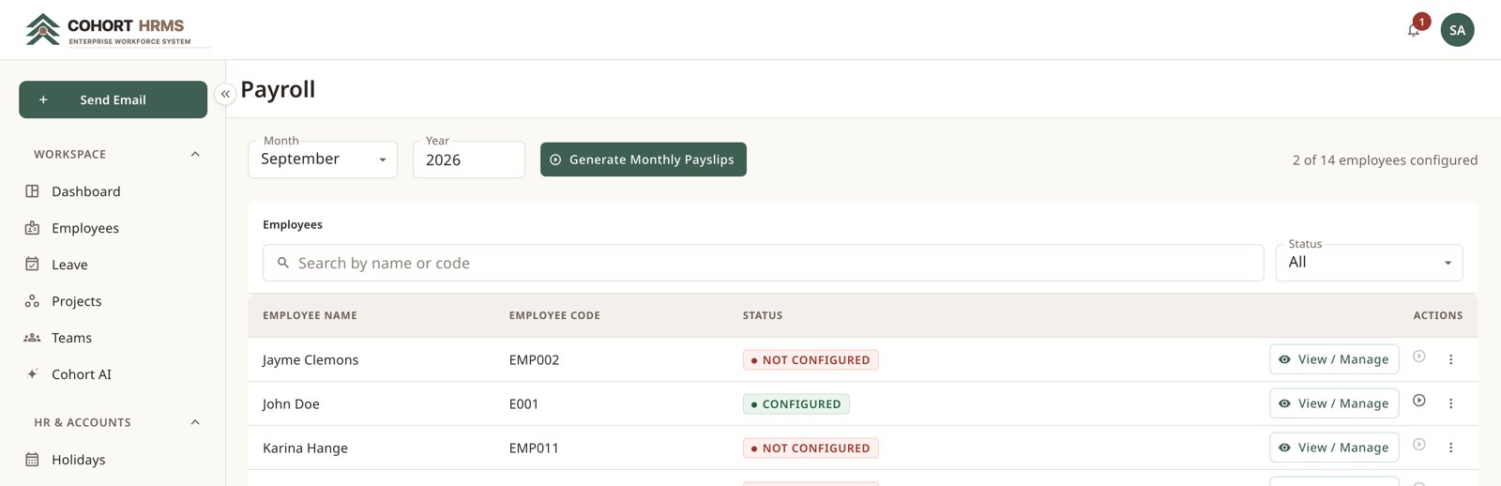Click the search by name or code field

[764, 263]
